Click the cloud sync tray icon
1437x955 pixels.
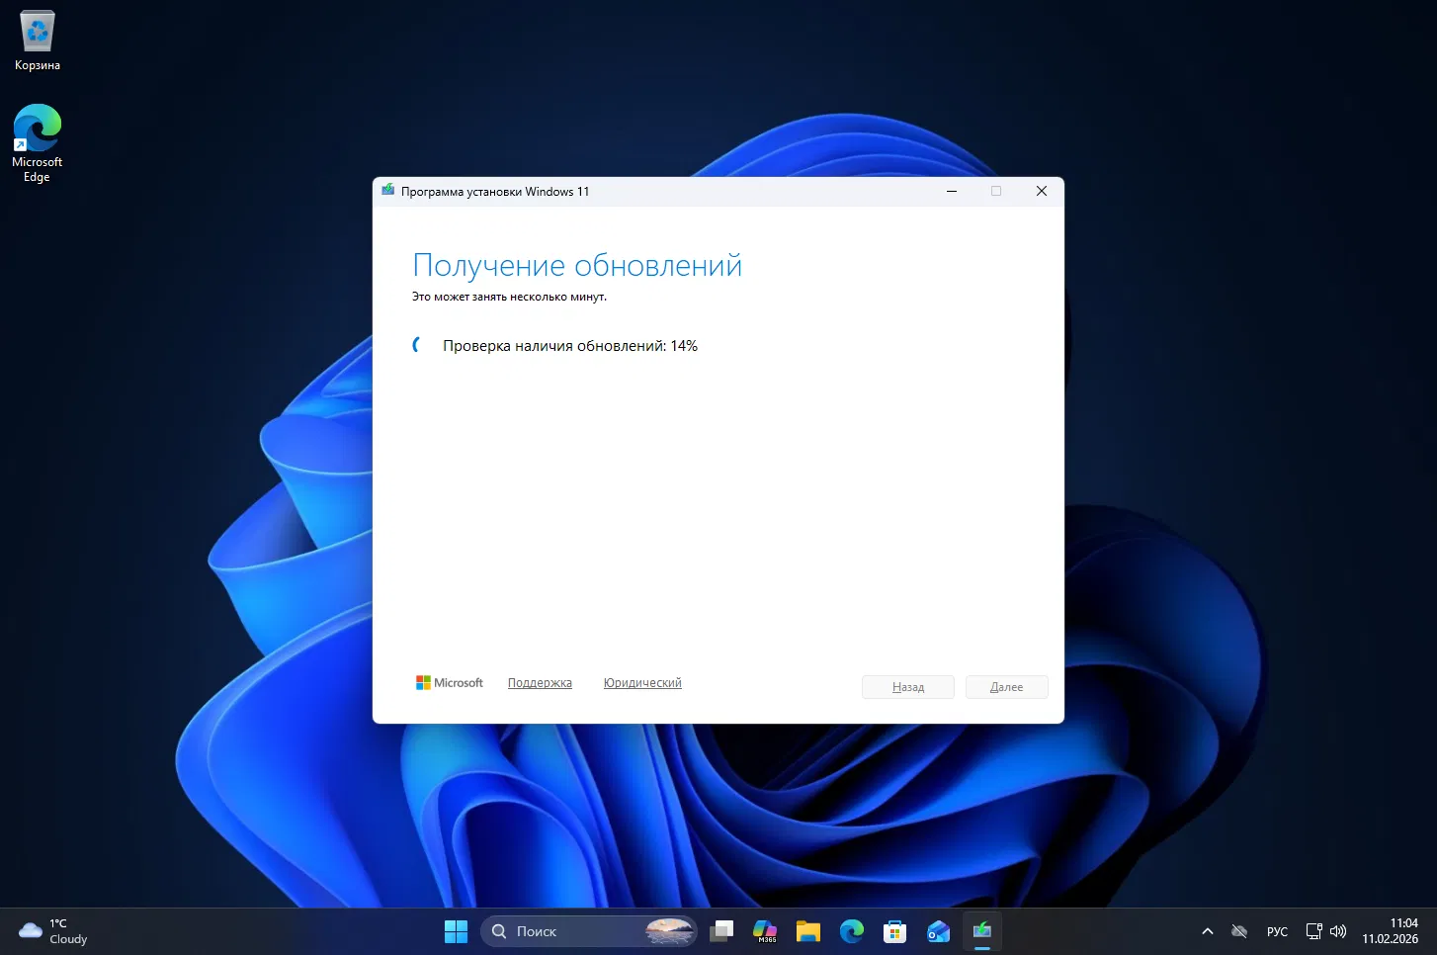tap(1239, 931)
